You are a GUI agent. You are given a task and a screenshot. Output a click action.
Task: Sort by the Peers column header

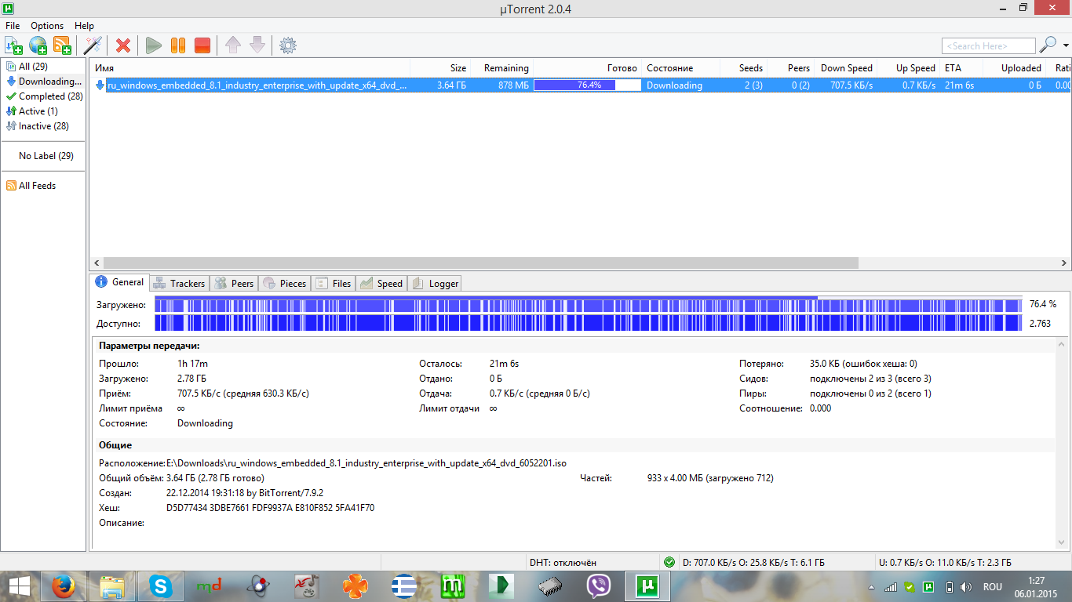point(790,68)
